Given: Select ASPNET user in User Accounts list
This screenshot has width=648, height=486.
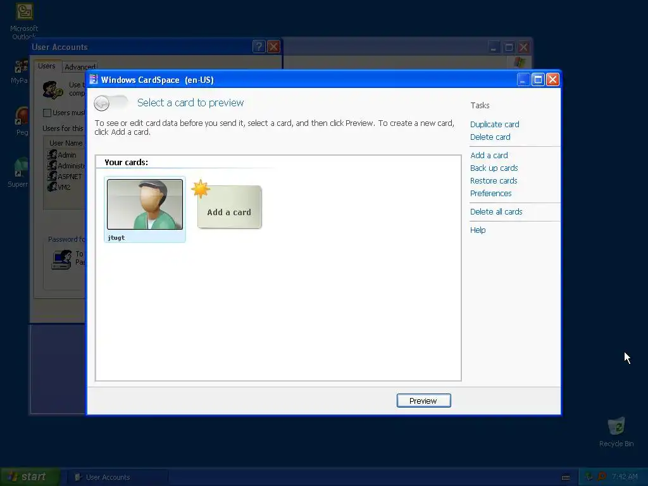Looking at the screenshot, I should coord(66,177).
